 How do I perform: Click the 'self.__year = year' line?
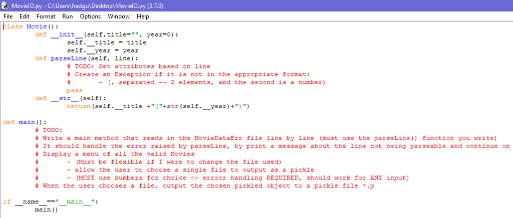tap(103, 50)
